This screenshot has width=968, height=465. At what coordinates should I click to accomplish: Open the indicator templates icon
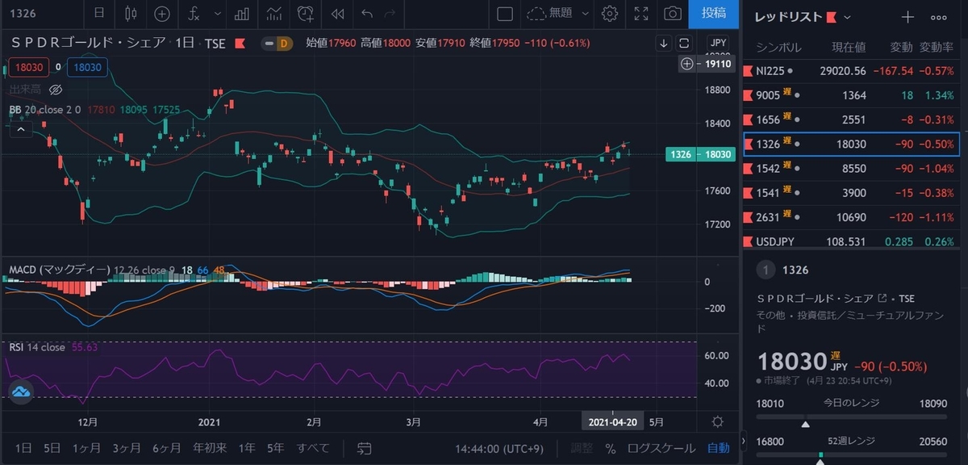(274, 13)
